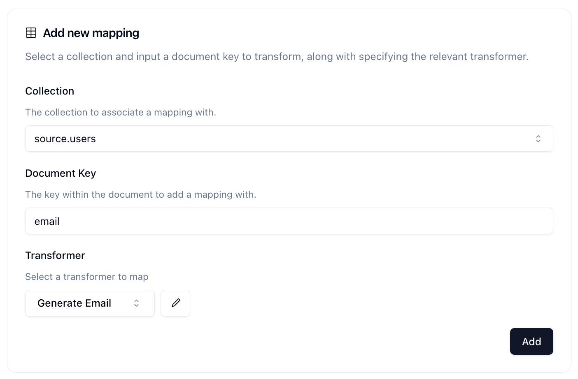578x379 pixels.
Task: Select the "source.users" value text
Action: pyautogui.click(x=65, y=139)
